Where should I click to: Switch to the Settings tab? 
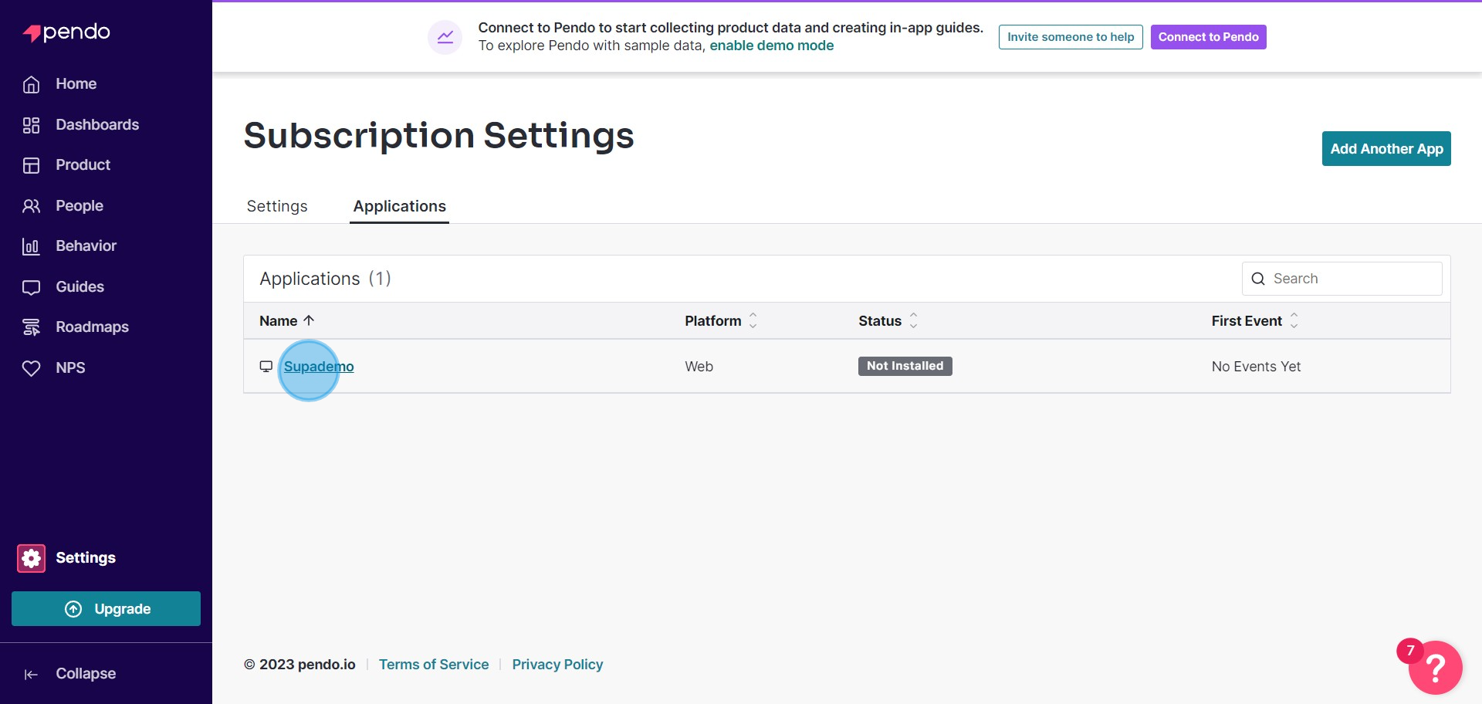[277, 206]
